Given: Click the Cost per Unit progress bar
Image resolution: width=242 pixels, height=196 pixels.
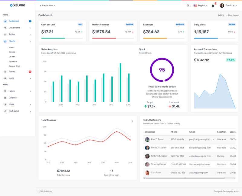Looking at the screenshot, I should click(x=63, y=38).
